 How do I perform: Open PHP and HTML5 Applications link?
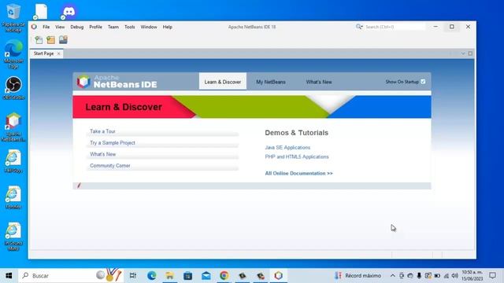pos(297,156)
